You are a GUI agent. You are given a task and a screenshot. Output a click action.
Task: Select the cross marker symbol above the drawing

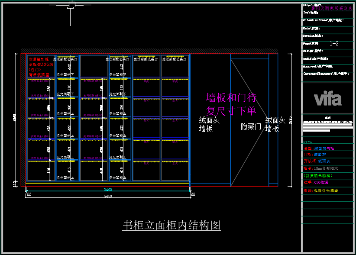71,6
